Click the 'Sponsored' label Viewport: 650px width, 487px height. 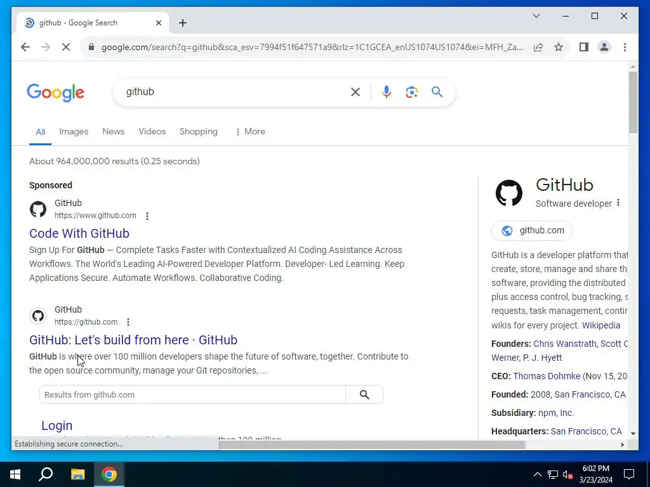click(x=51, y=186)
